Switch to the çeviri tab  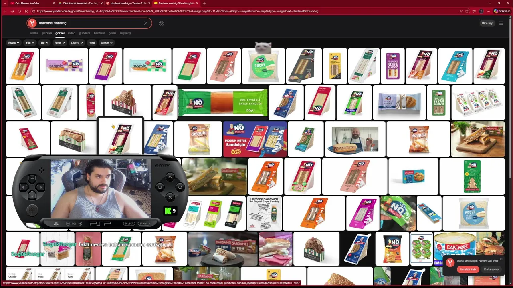click(112, 33)
